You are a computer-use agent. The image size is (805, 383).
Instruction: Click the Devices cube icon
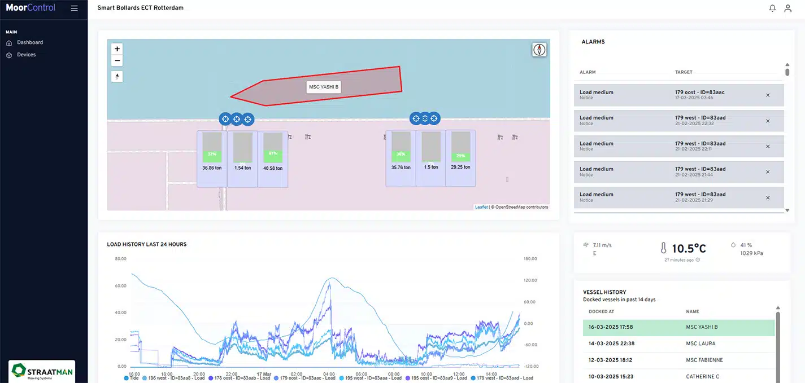point(9,55)
